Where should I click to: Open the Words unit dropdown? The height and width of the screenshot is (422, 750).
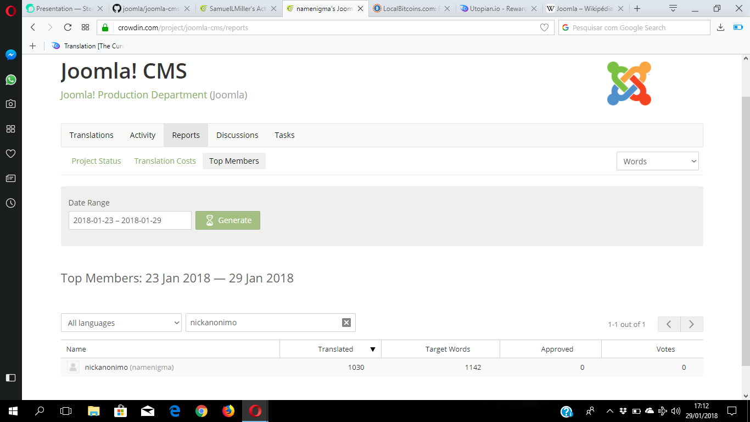pos(658,161)
